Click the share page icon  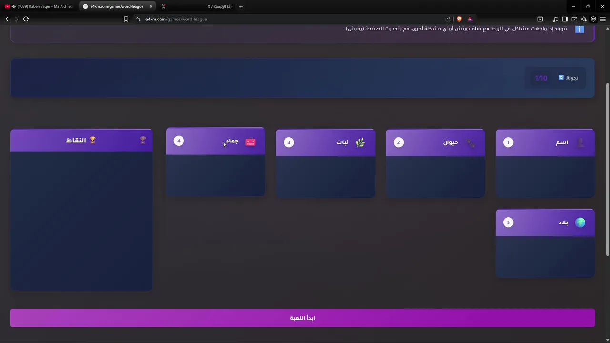(x=448, y=19)
